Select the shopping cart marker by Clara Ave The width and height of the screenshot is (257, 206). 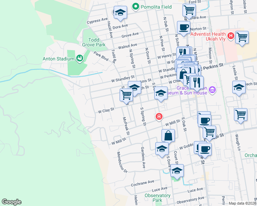pyautogui.click(x=189, y=11)
